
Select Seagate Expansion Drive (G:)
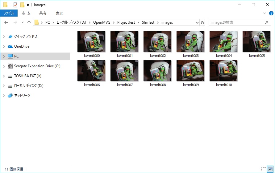pyautogui.click(x=37, y=66)
